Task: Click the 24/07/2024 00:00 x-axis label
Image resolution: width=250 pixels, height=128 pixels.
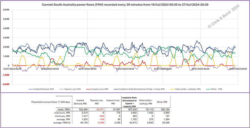Action: pos(162,69)
